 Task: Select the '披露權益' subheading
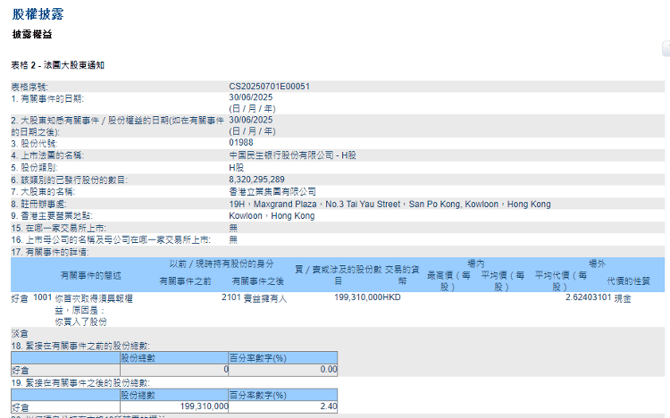coord(32,34)
